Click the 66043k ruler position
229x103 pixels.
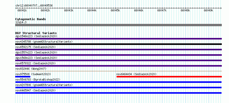69,10
